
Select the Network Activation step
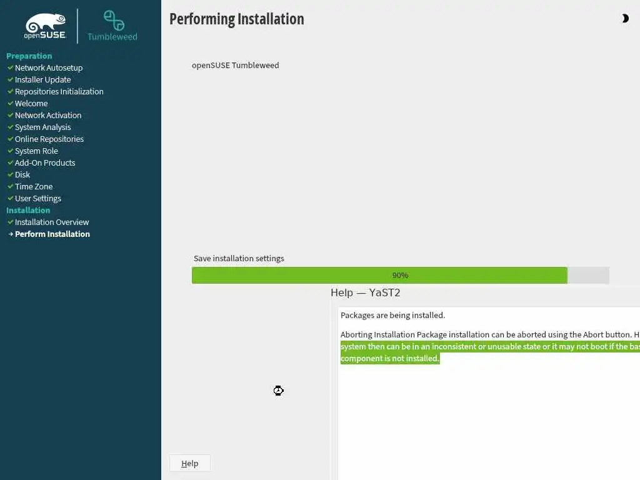click(x=48, y=115)
